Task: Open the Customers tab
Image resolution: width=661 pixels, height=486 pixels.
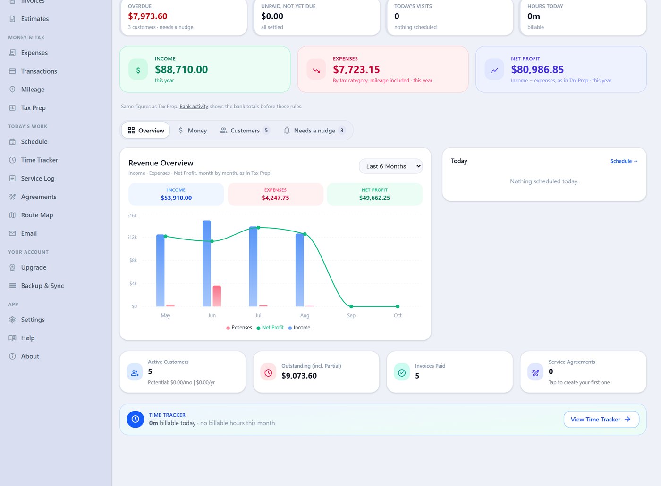Action: (245, 131)
